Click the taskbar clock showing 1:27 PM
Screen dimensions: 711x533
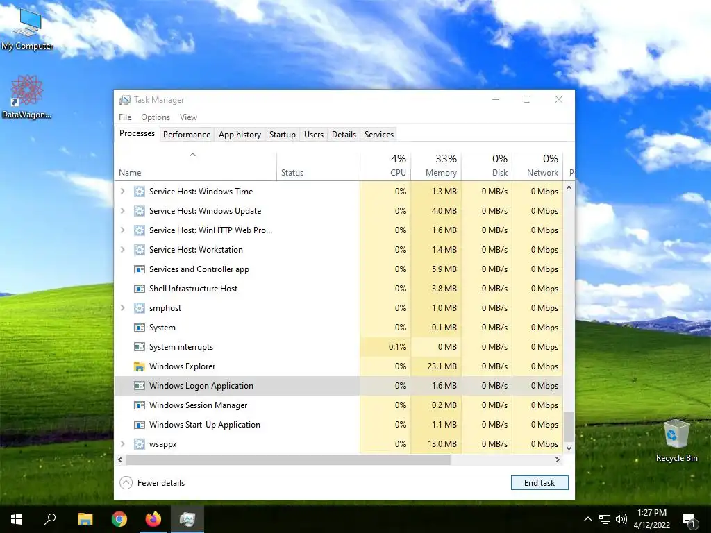point(652,519)
